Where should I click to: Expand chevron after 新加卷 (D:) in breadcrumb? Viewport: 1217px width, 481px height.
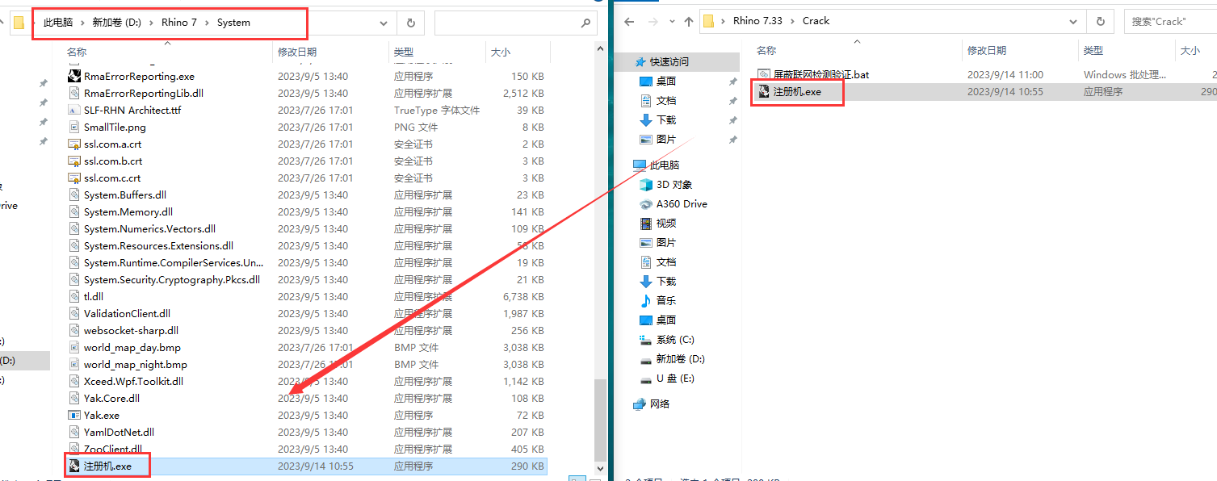pyautogui.click(x=150, y=23)
